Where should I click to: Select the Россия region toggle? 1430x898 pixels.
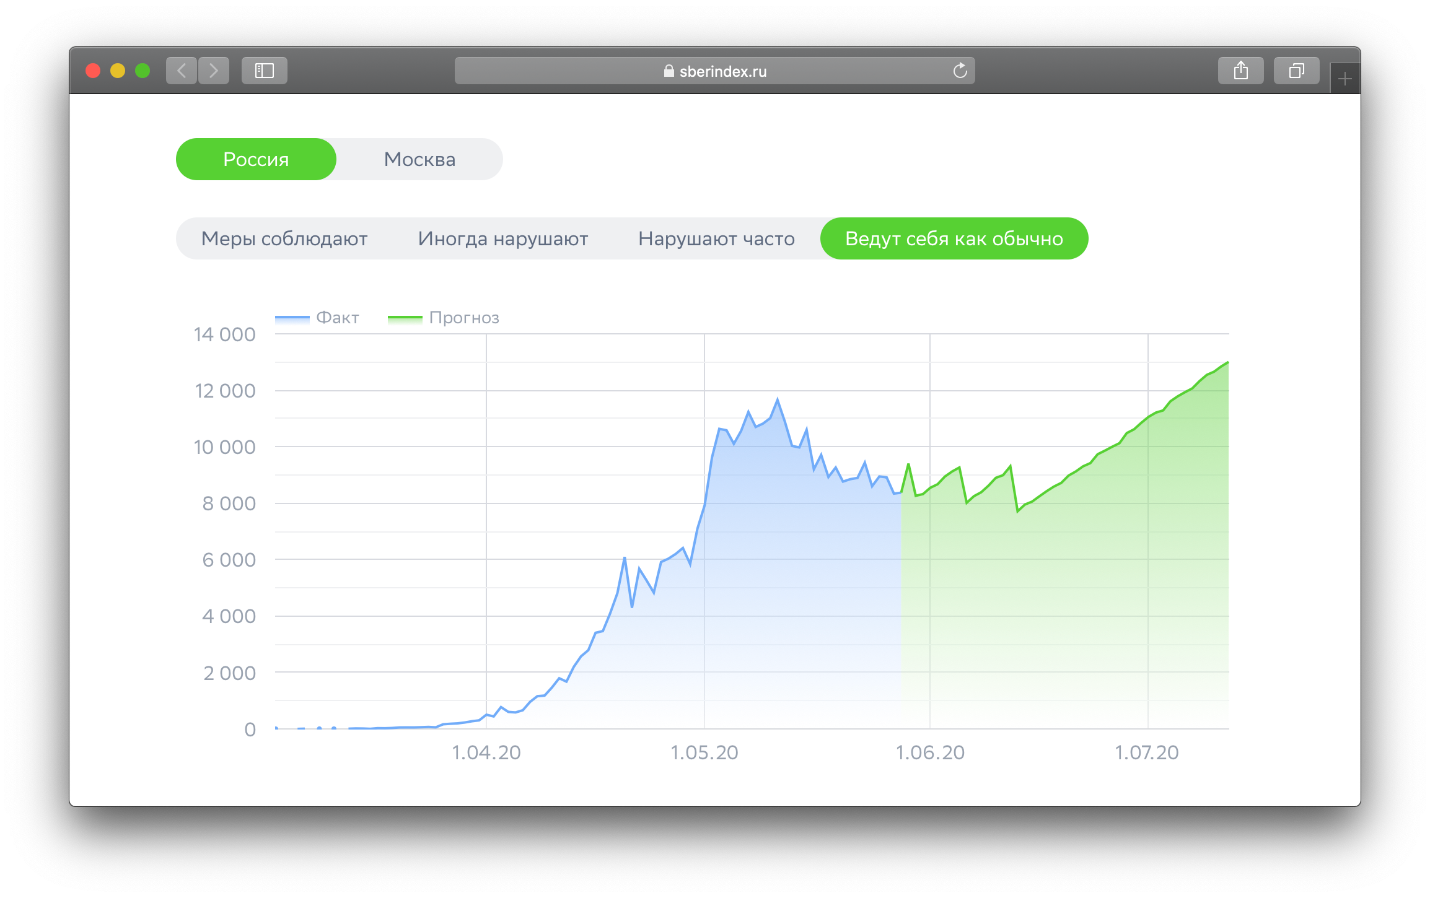tap(256, 159)
